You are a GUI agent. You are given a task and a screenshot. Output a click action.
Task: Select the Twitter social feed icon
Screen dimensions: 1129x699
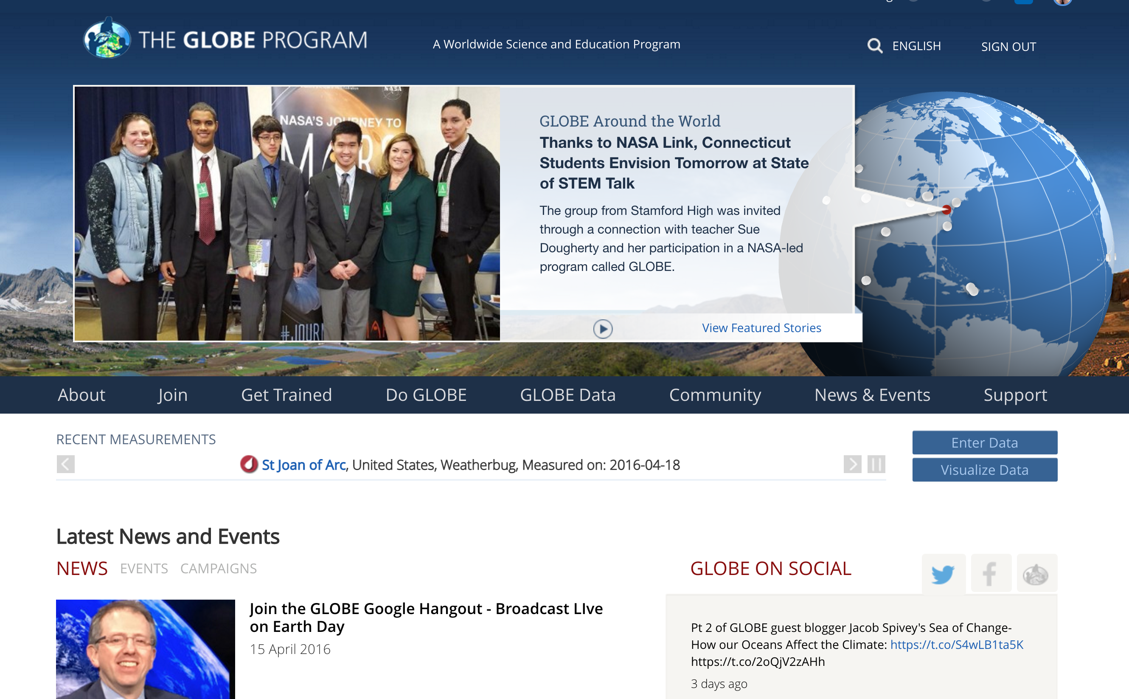click(x=943, y=574)
